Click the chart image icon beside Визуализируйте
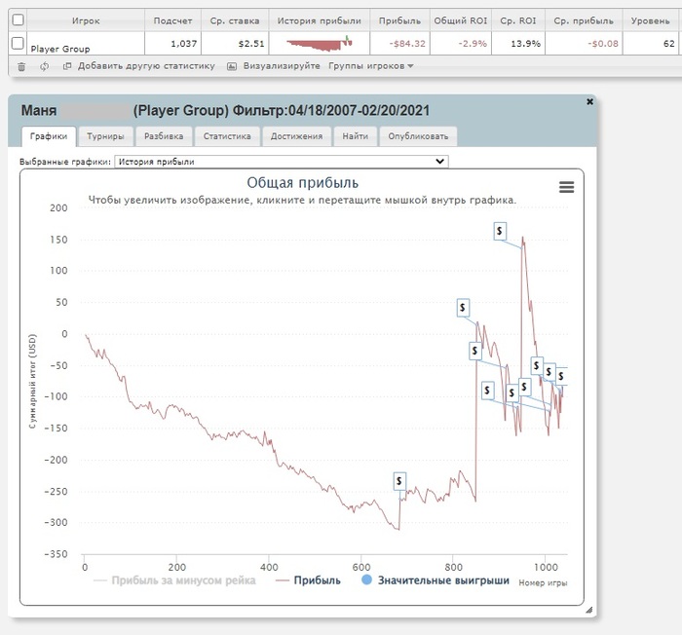The image size is (682, 635). click(x=232, y=66)
